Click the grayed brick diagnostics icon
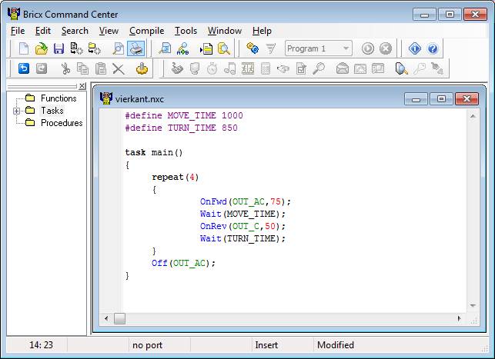This screenshot has height=359, width=495. (195, 68)
